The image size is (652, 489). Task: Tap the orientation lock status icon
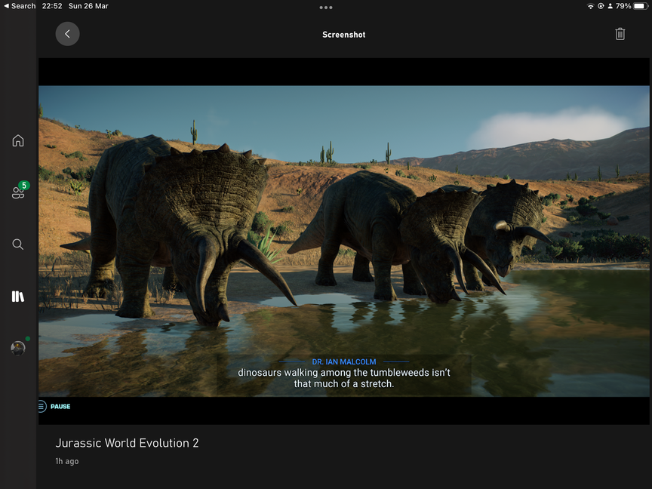[x=601, y=6]
